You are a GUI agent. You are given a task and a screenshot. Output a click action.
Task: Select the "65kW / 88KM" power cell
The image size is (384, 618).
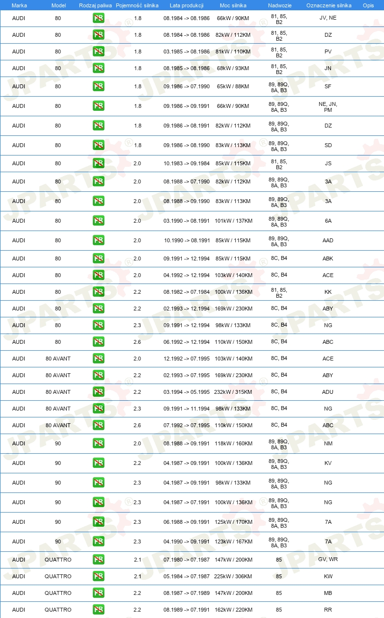coord(233,86)
